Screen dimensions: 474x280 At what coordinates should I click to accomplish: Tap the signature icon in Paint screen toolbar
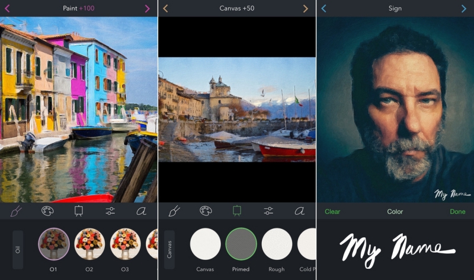142,211
